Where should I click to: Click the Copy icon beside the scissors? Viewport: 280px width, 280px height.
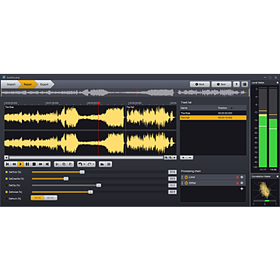click(64, 164)
